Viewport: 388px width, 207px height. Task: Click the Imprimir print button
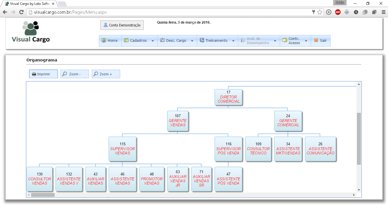(43, 74)
